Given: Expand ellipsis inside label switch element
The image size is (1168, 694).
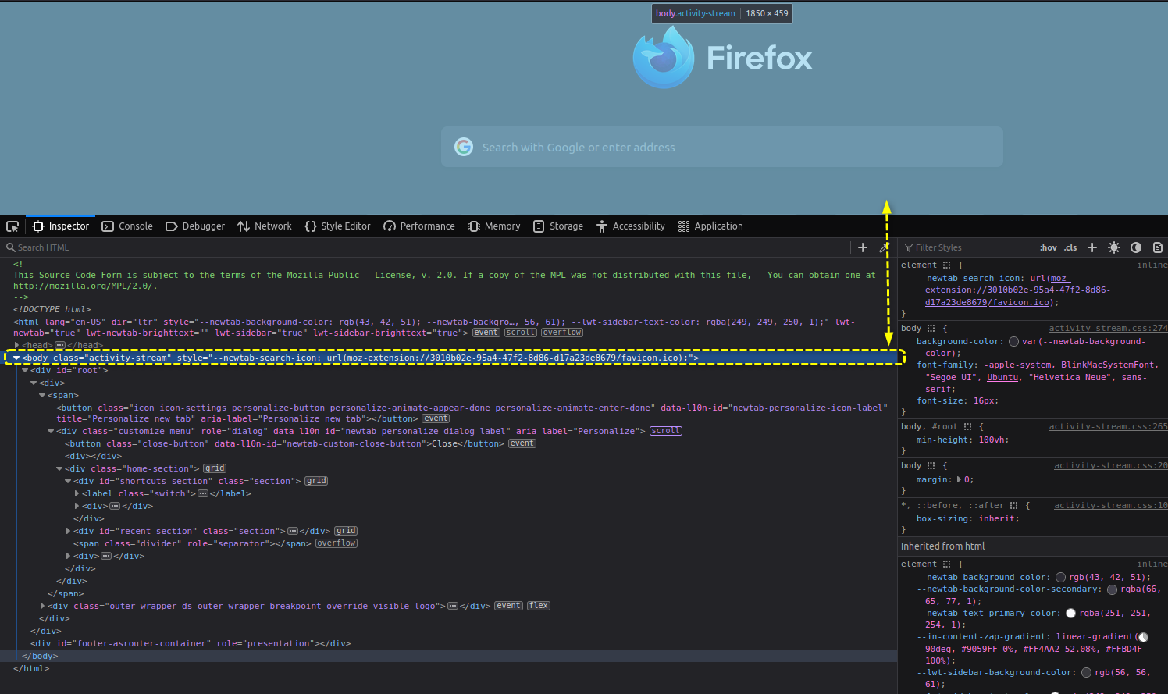Looking at the screenshot, I should pyautogui.click(x=203, y=493).
